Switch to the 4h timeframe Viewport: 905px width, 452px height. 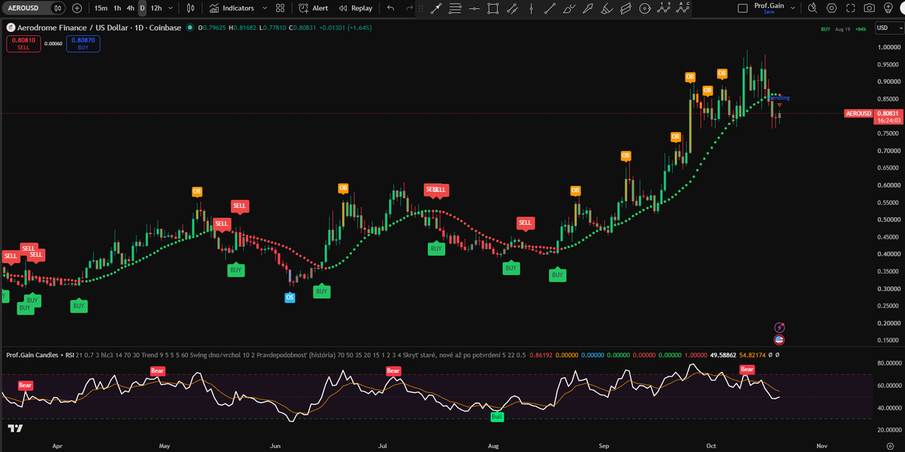click(130, 8)
